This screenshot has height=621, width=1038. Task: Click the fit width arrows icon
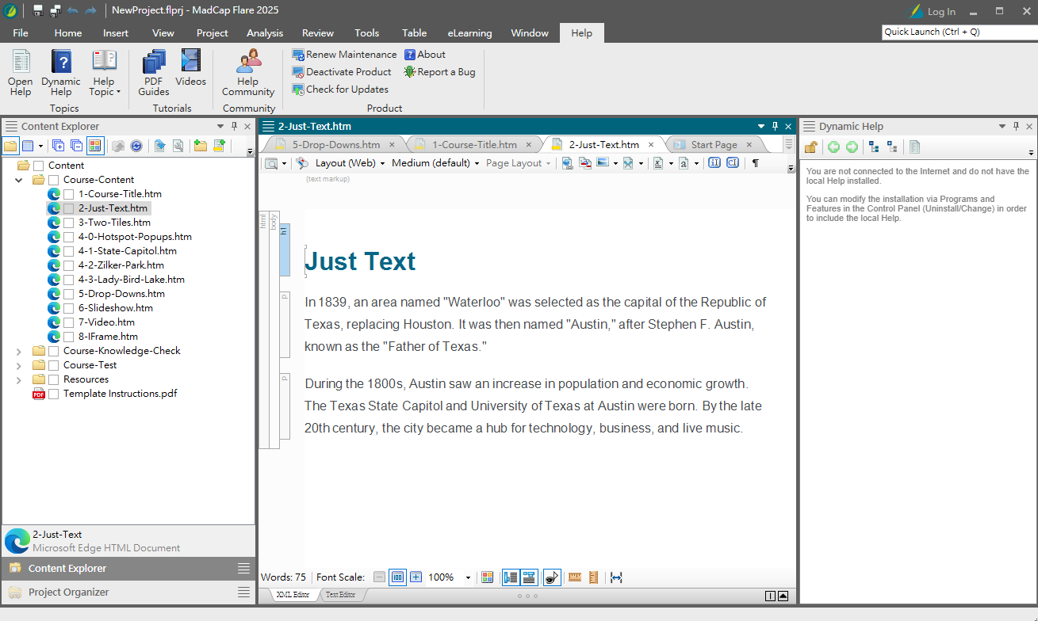(616, 577)
